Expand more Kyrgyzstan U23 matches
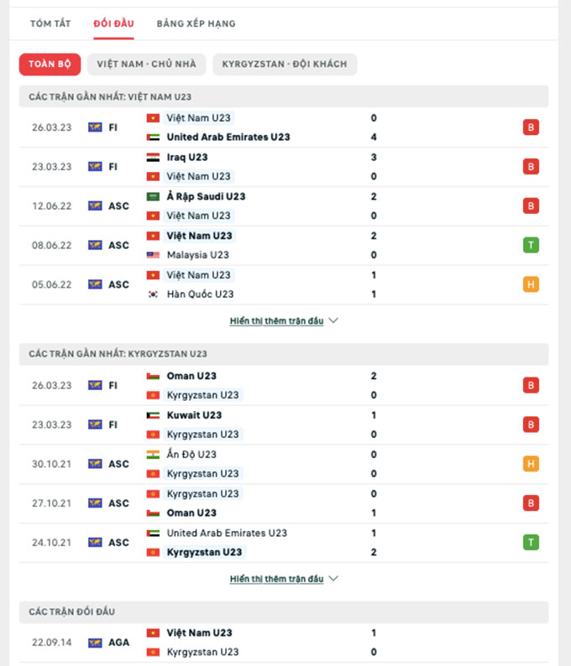This screenshot has height=666, width=571. (284, 579)
